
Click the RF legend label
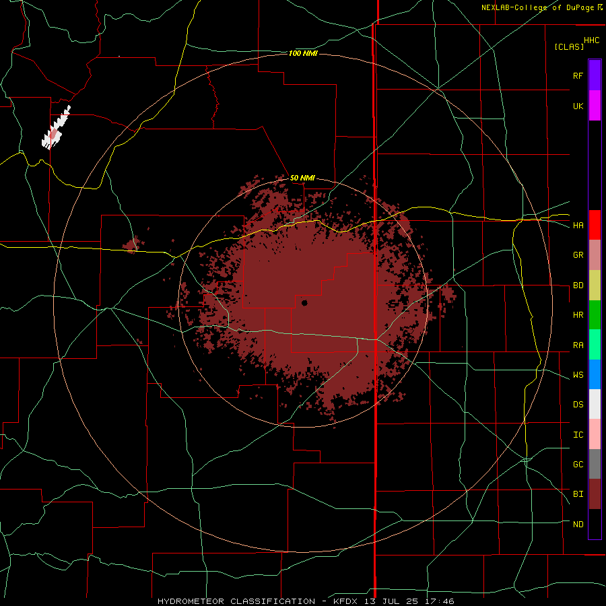point(578,75)
